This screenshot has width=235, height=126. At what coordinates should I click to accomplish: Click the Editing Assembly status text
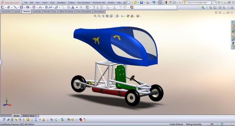(194, 124)
